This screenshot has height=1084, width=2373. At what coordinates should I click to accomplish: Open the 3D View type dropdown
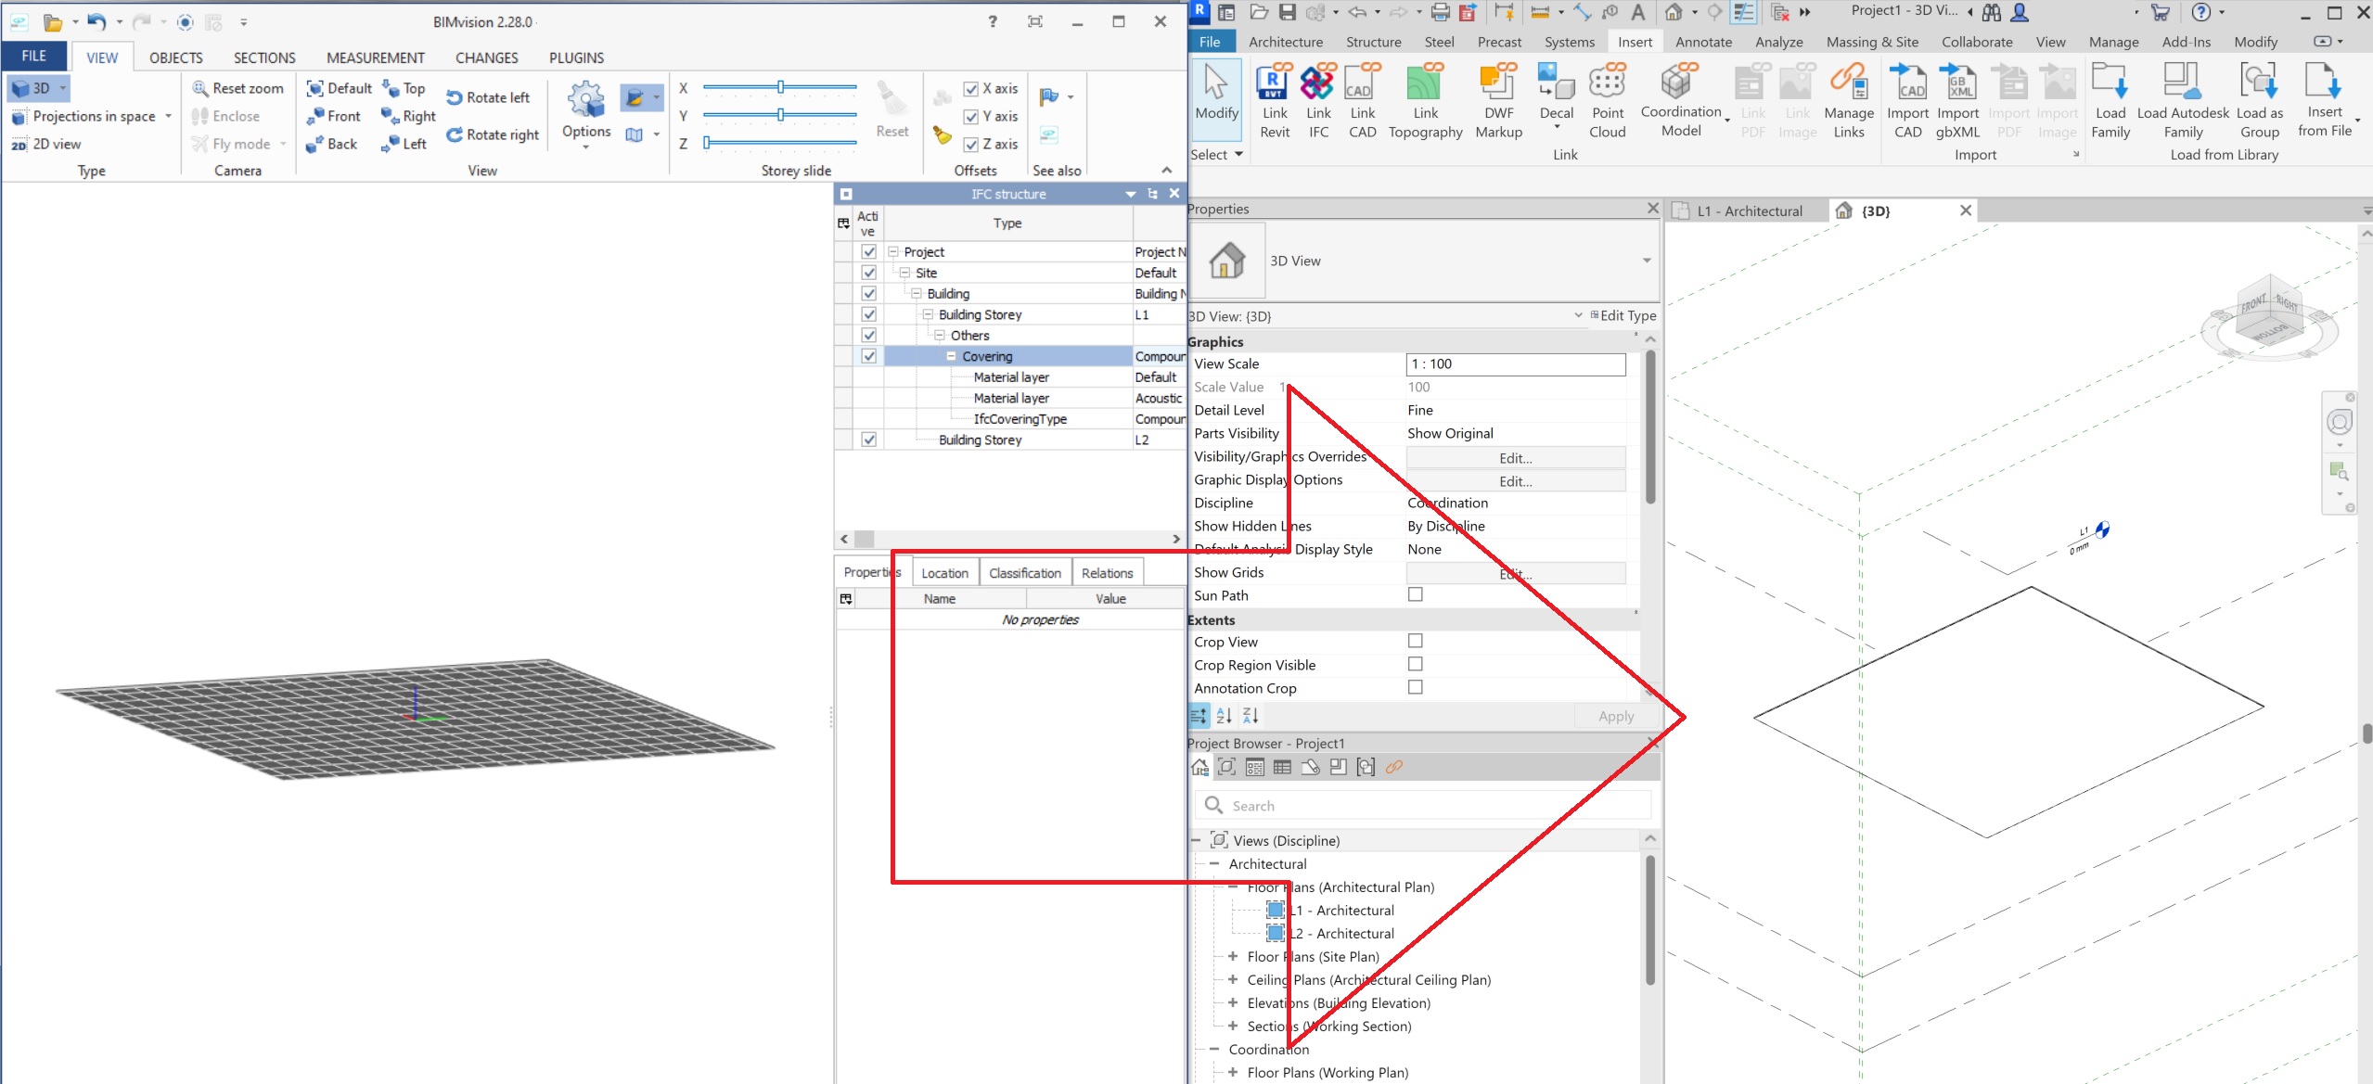point(1646,261)
